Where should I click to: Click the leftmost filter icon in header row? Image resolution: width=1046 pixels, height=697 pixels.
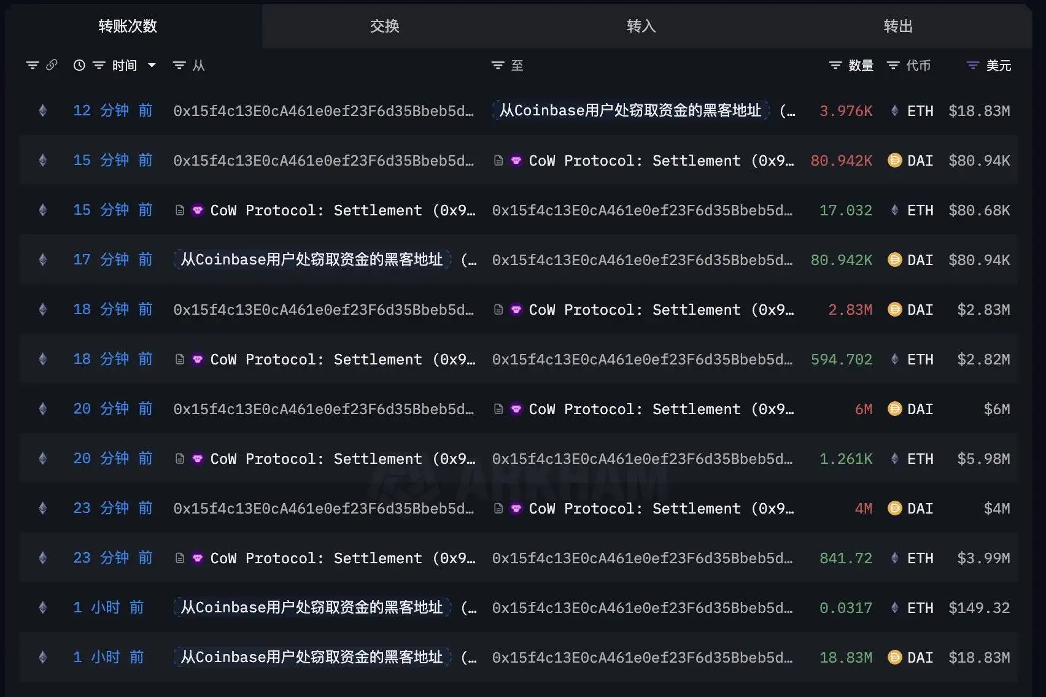[x=33, y=65]
